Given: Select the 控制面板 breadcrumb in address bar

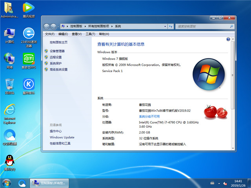Looking at the screenshot, I should point(76,26).
